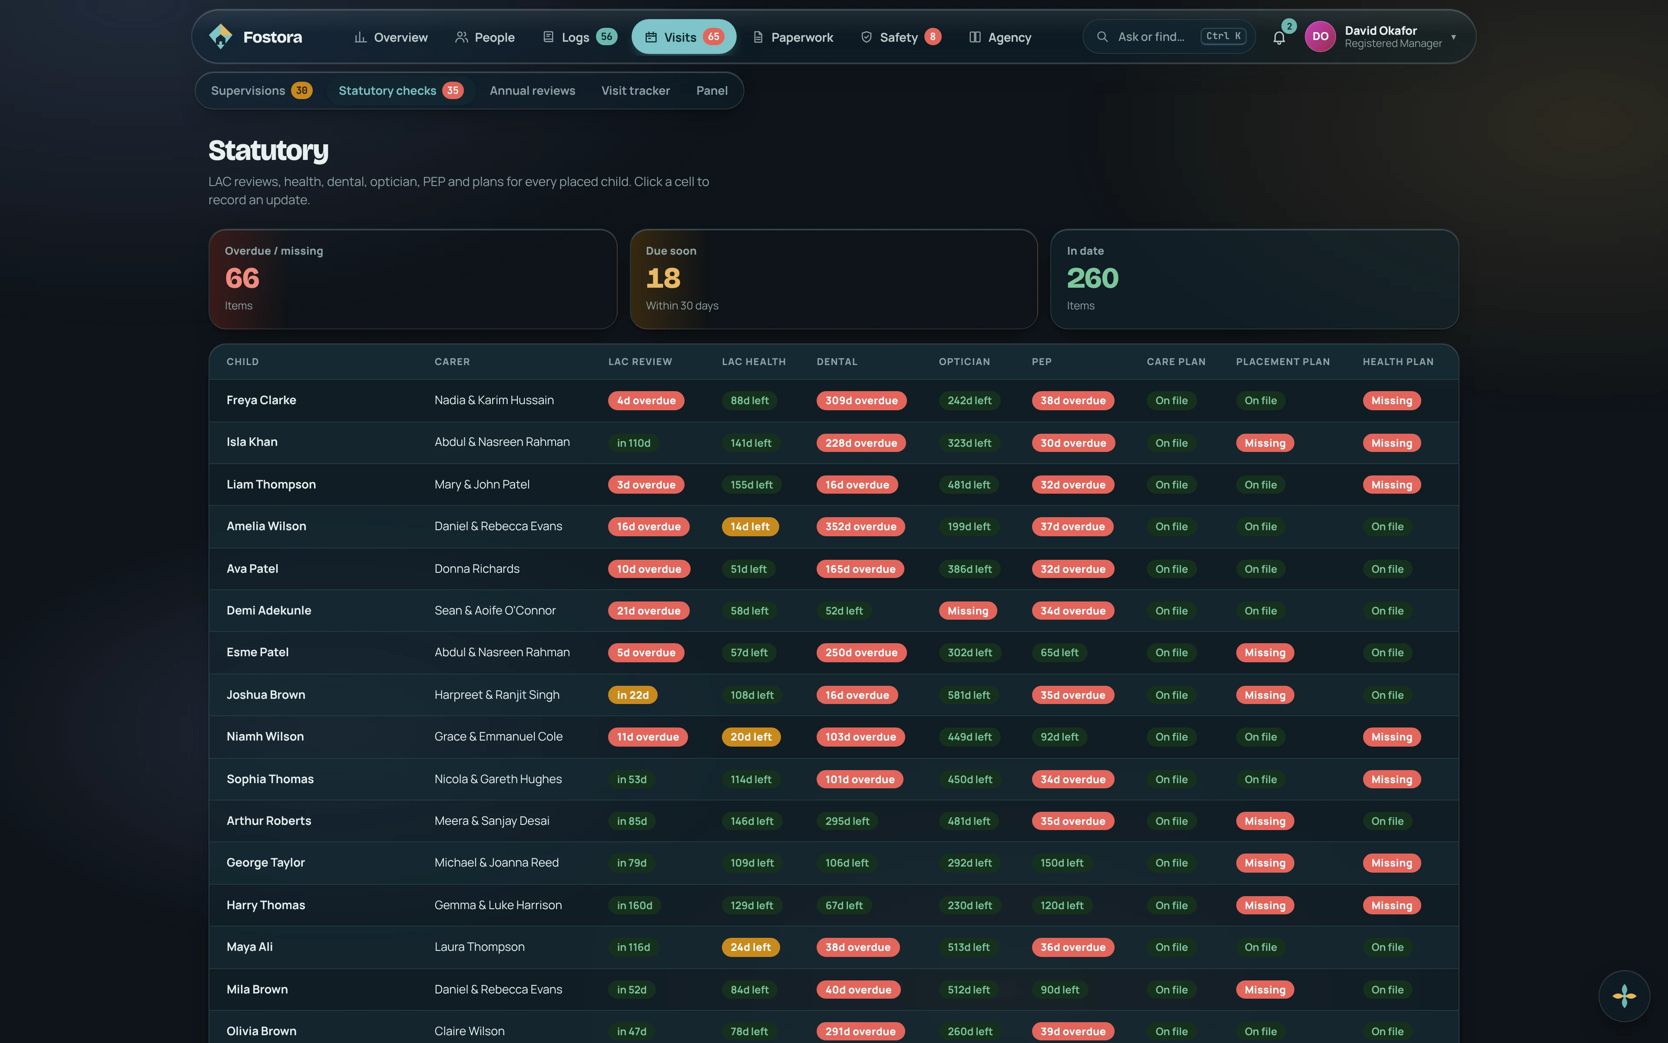Click the Visits calendar icon
1668x1043 pixels.
(651, 37)
